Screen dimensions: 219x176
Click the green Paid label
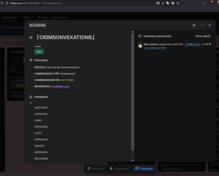click(x=39, y=52)
